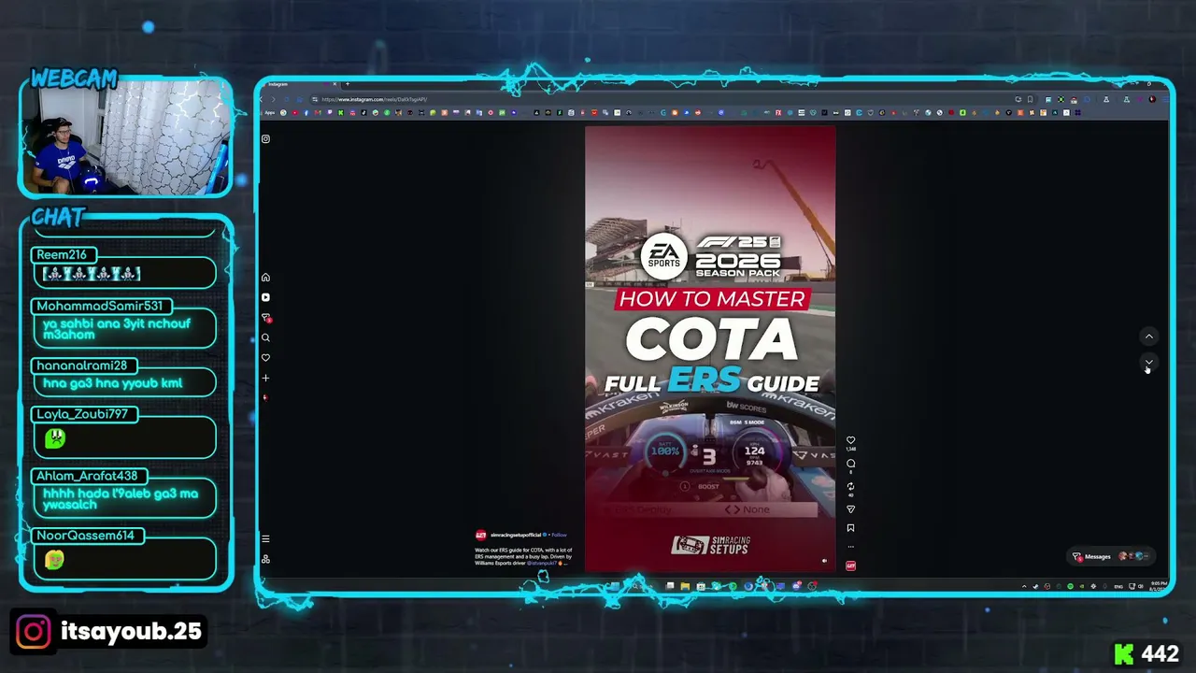This screenshot has height=673, width=1196.
Task: Click the Create plus icon in sidebar
Action: click(x=265, y=379)
